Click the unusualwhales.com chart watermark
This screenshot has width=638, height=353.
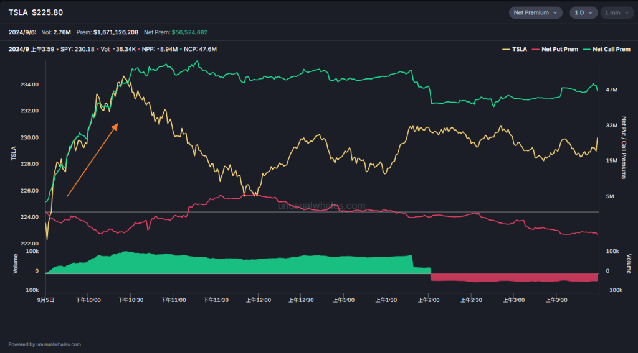coord(321,206)
